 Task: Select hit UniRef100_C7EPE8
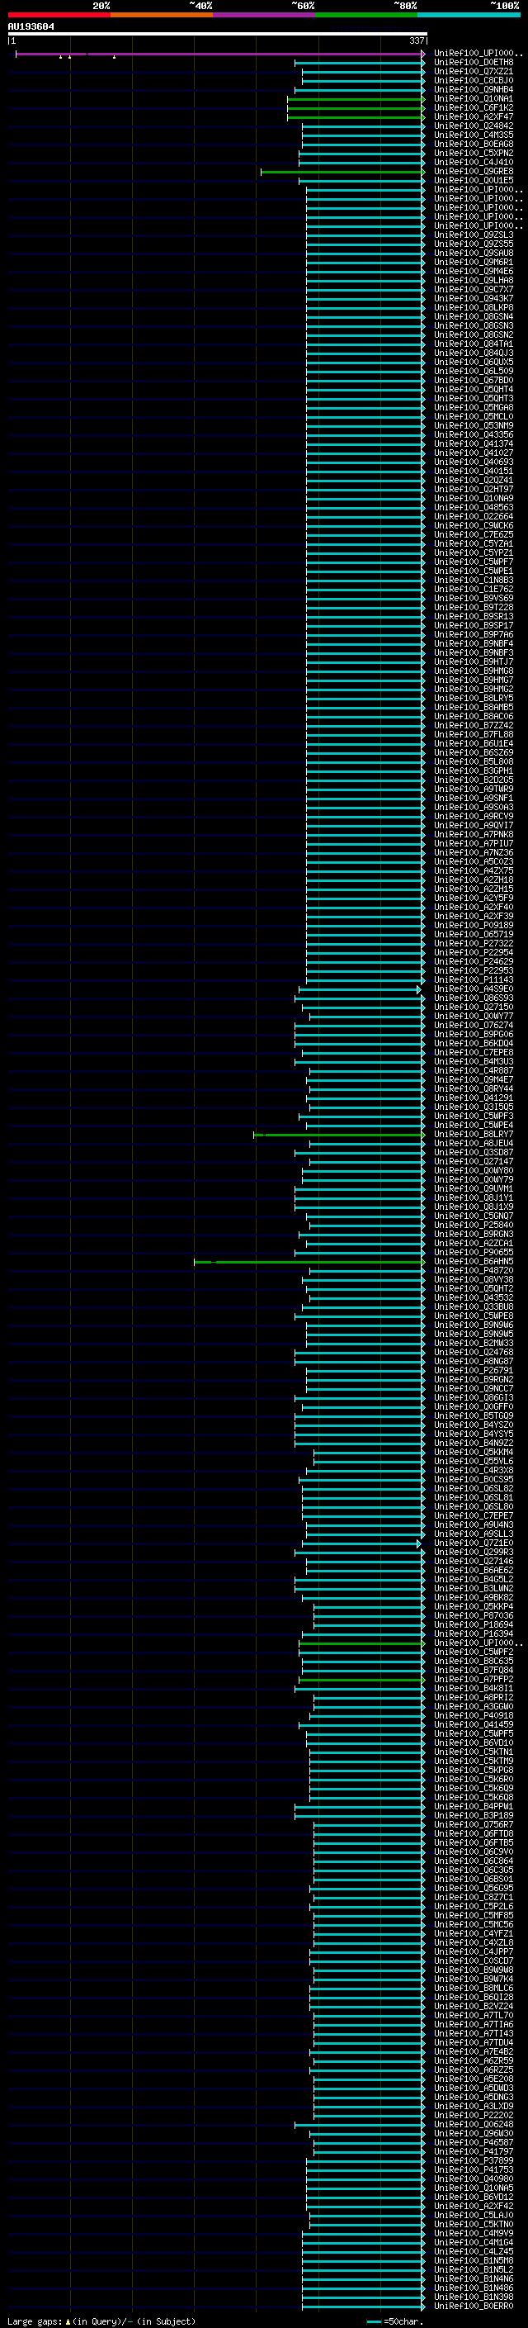pos(474,1052)
